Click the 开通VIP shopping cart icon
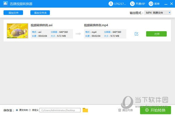 (x=132, y=4)
